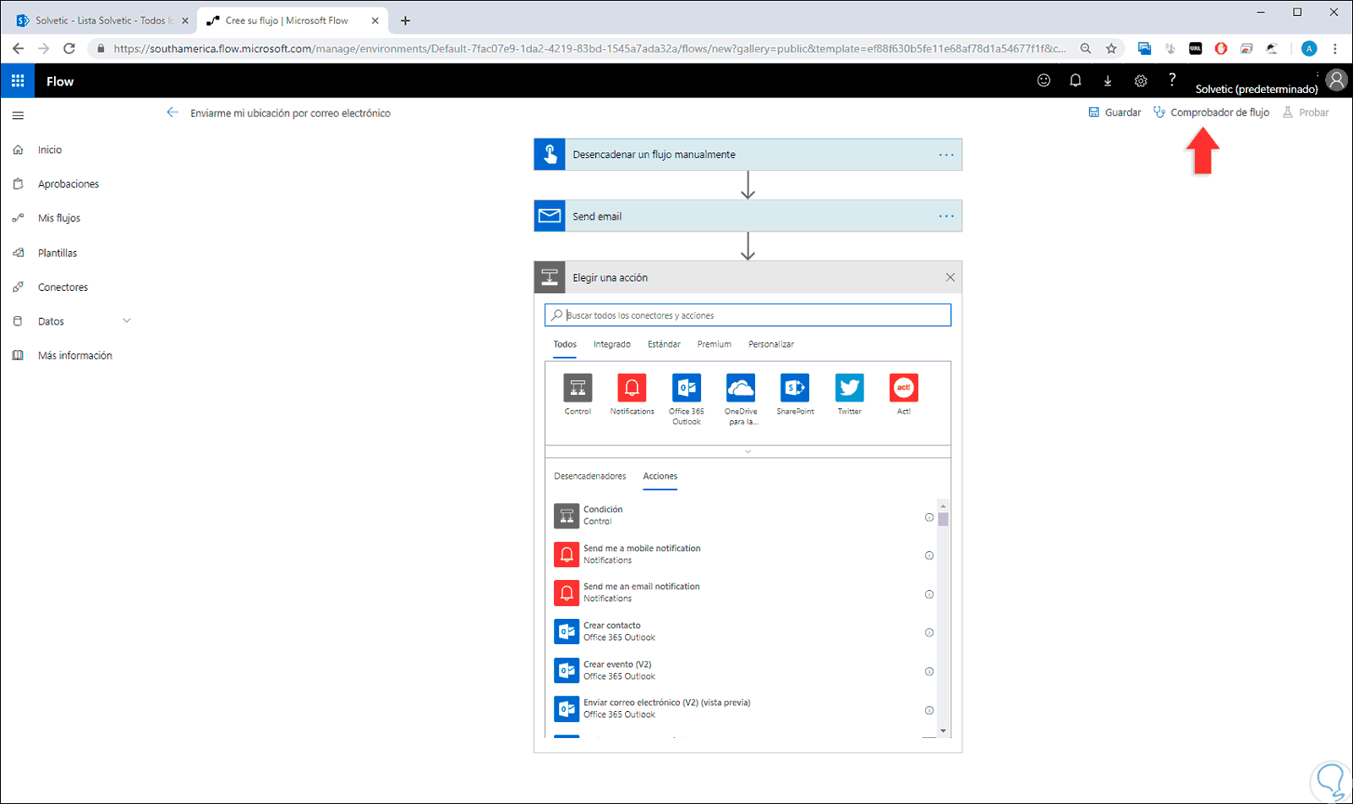Open the app launcher waffle icon
This screenshot has height=804, width=1353.
tap(18, 81)
